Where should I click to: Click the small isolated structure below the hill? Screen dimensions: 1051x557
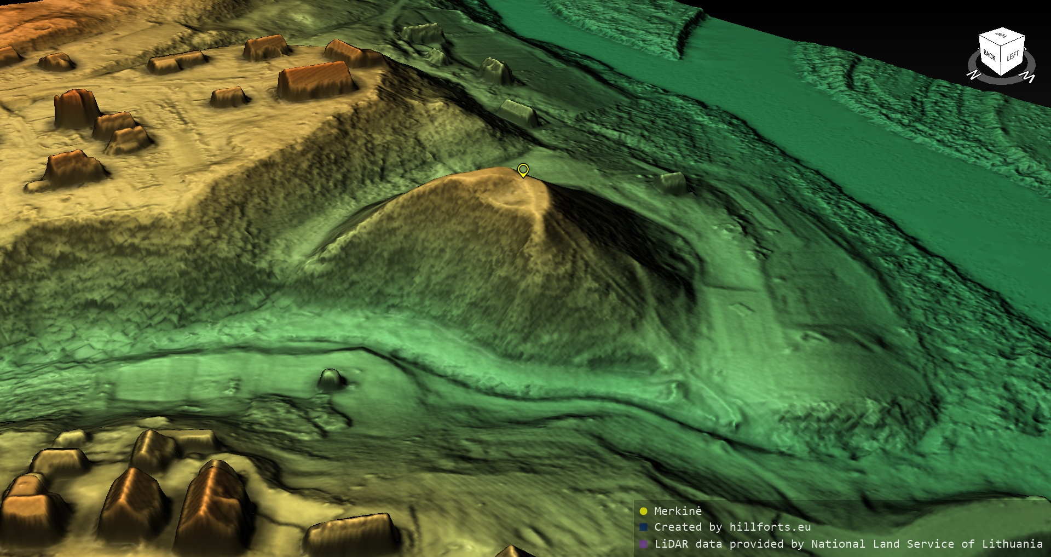[x=331, y=379]
